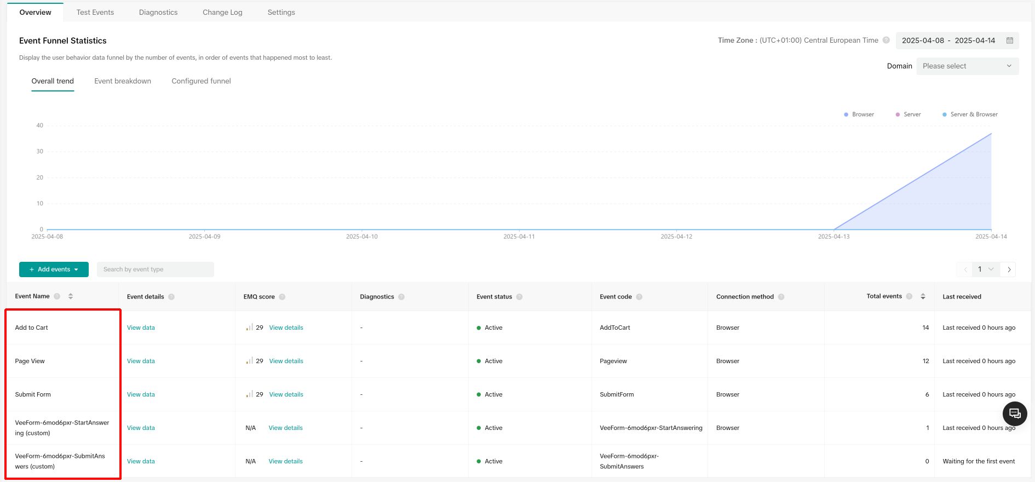Toggle Server & Browser legend series
This screenshot has height=482, width=1035.
970,114
